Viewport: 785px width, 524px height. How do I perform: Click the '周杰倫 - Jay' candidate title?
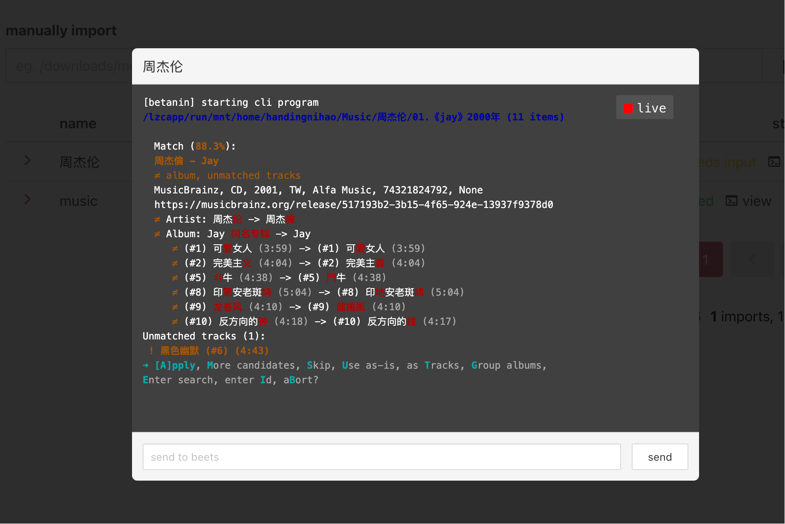tap(187, 161)
